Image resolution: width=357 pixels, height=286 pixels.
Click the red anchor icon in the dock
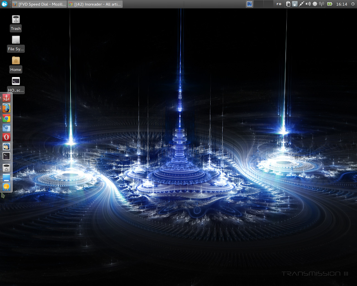point(6,98)
